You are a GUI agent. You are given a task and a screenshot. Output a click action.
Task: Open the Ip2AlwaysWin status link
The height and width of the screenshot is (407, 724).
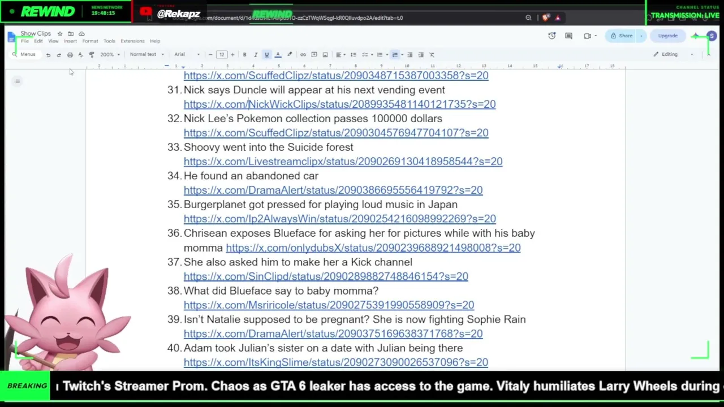tap(340, 219)
